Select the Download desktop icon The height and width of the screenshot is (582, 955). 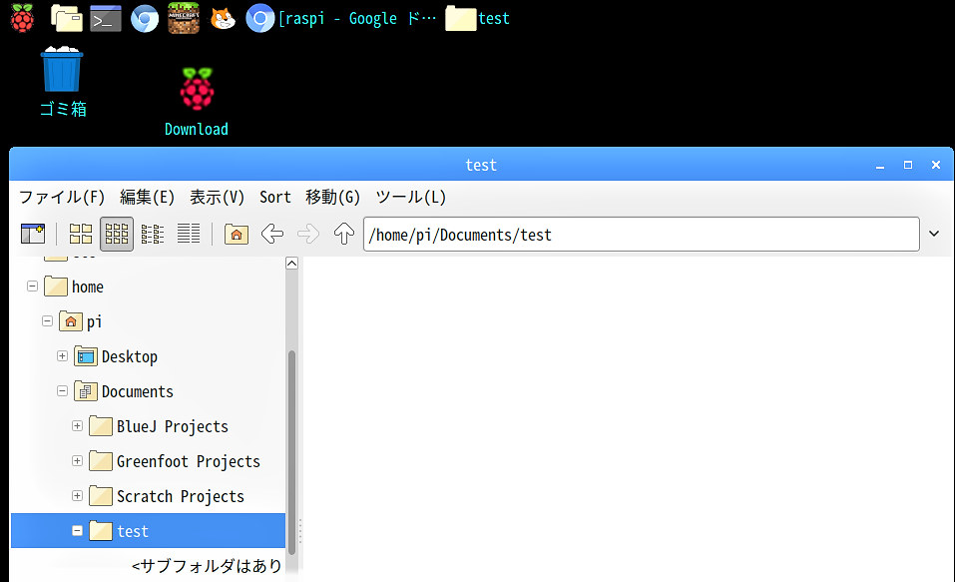click(197, 102)
